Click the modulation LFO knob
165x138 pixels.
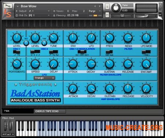[91, 38]
